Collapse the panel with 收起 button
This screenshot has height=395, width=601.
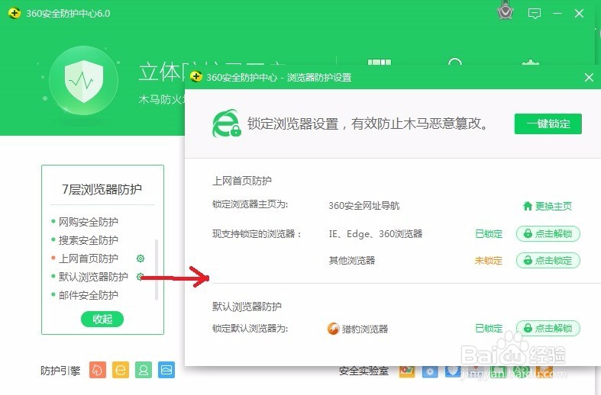pos(102,319)
